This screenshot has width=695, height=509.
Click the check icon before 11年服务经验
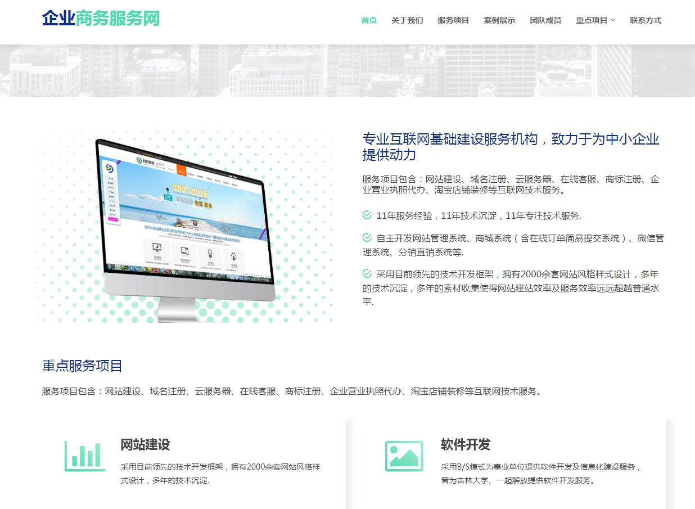367,215
